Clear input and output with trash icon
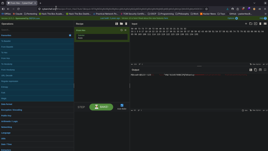 point(260,24)
